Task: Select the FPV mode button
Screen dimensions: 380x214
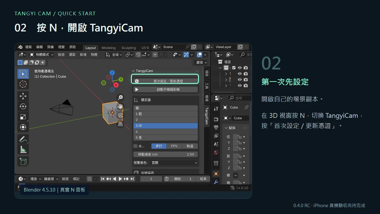Action: click(x=174, y=146)
